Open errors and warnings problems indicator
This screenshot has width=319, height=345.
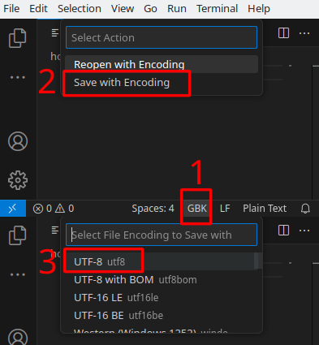coord(54,209)
